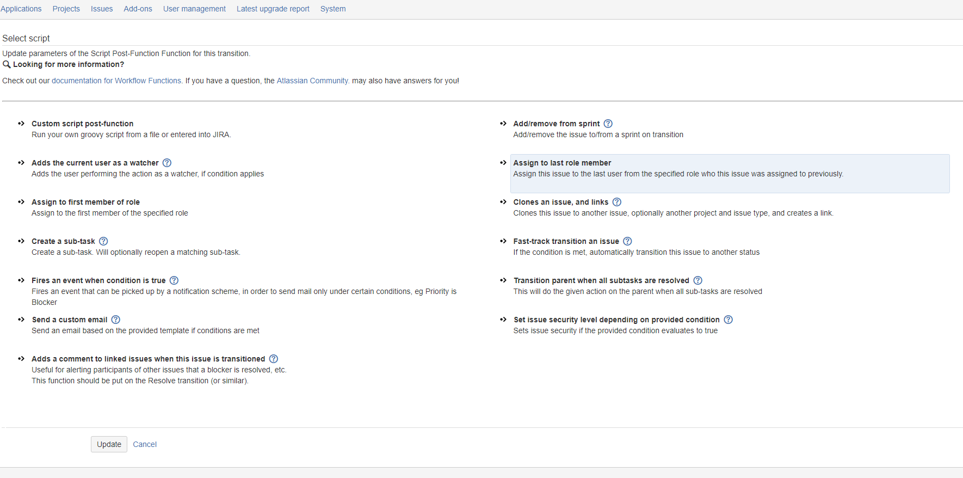This screenshot has width=963, height=478.
Task: Open help icon for Fast-track transition
Action: tap(627, 241)
